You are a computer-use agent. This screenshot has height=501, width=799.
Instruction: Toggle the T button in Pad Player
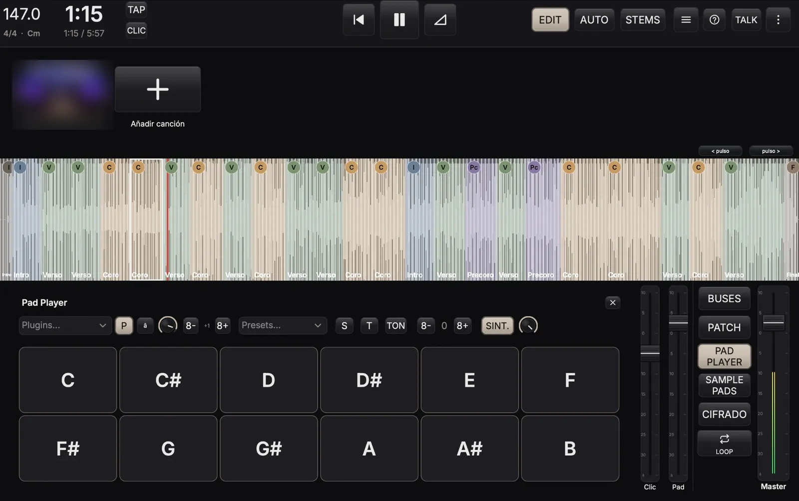pyautogui.click(x=369, y=326)
